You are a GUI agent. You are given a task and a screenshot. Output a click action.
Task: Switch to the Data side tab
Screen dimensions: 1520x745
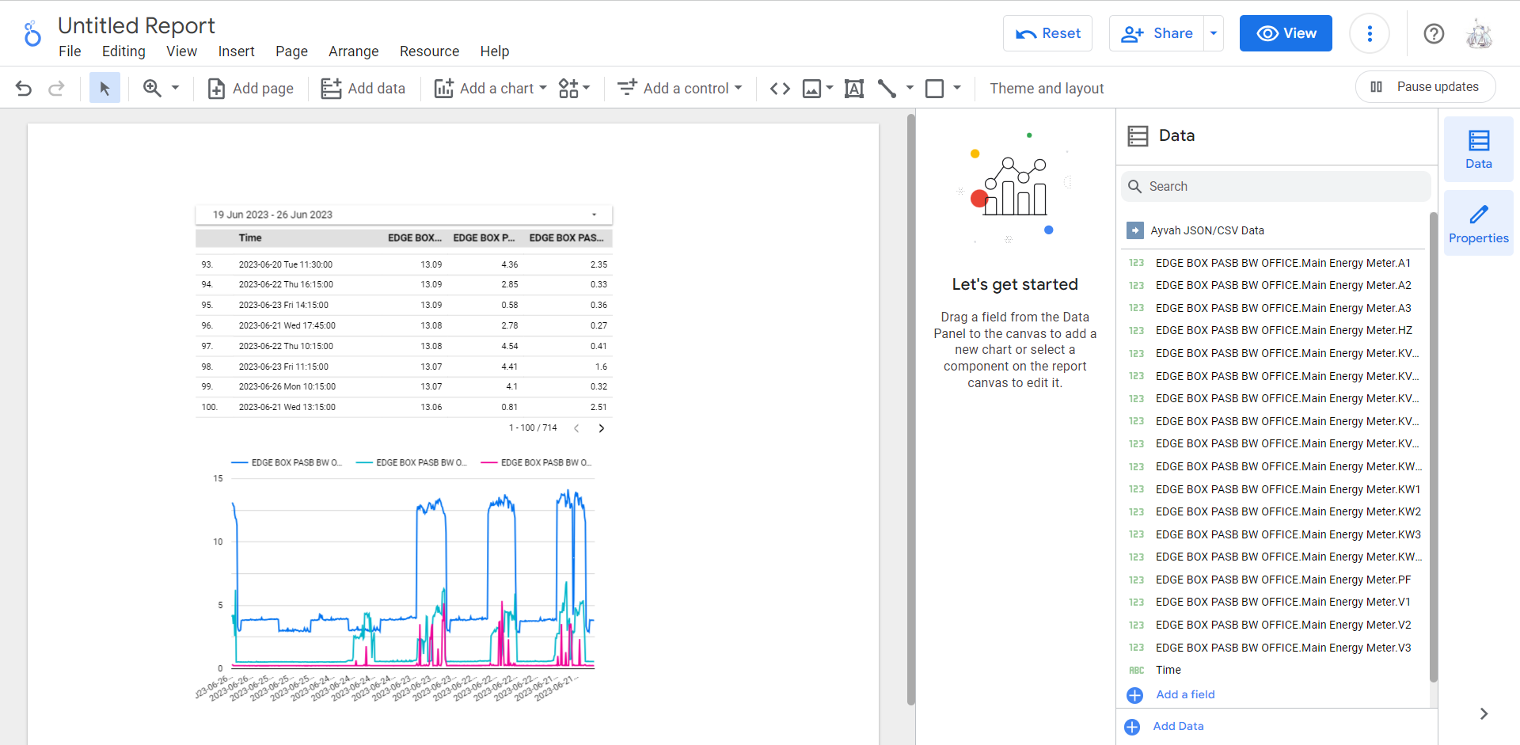(x=1478, y=150)
